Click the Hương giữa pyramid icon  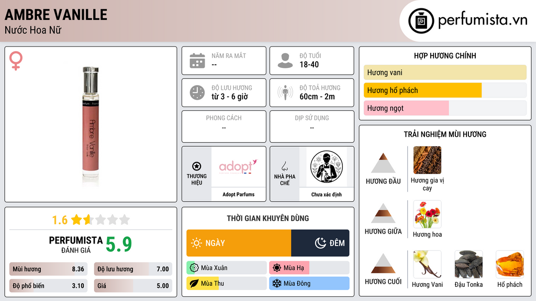(383, 213)
